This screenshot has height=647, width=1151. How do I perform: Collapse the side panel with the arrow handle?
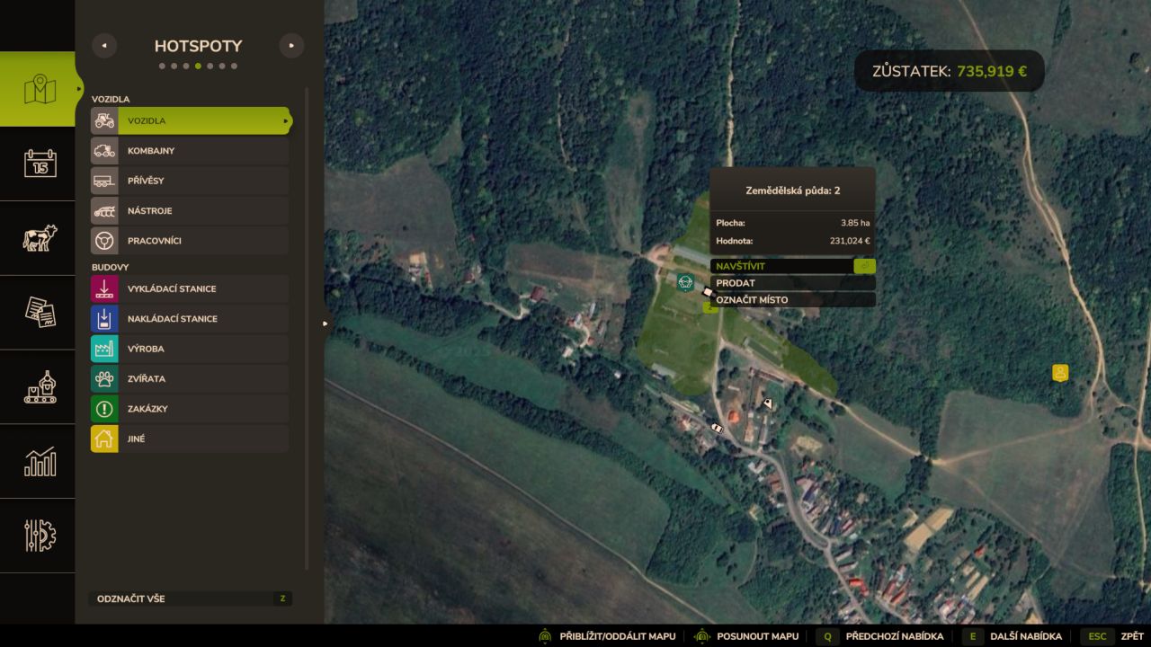coord(326,323)
